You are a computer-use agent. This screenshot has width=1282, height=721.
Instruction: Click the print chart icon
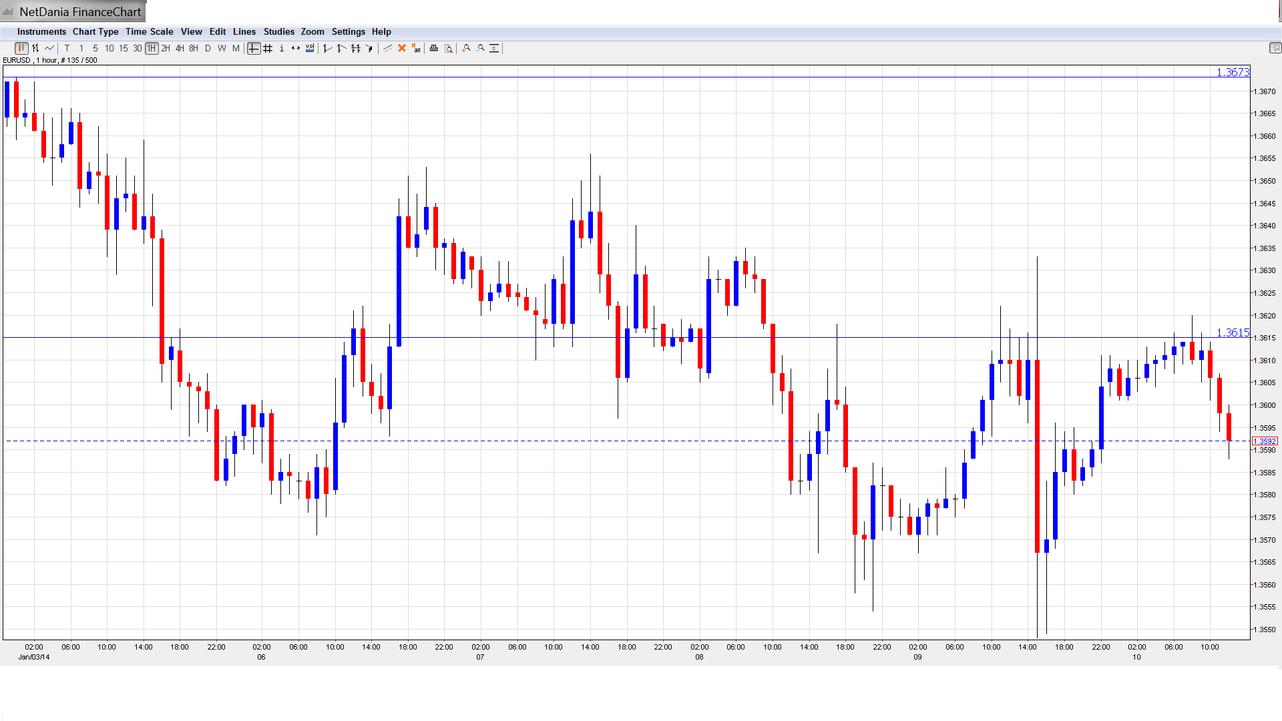click(434, 48)
